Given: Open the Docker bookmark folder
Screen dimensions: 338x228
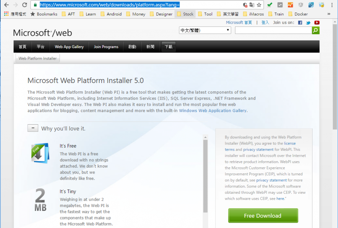Looking at the screenshot, I should [298, 14].
